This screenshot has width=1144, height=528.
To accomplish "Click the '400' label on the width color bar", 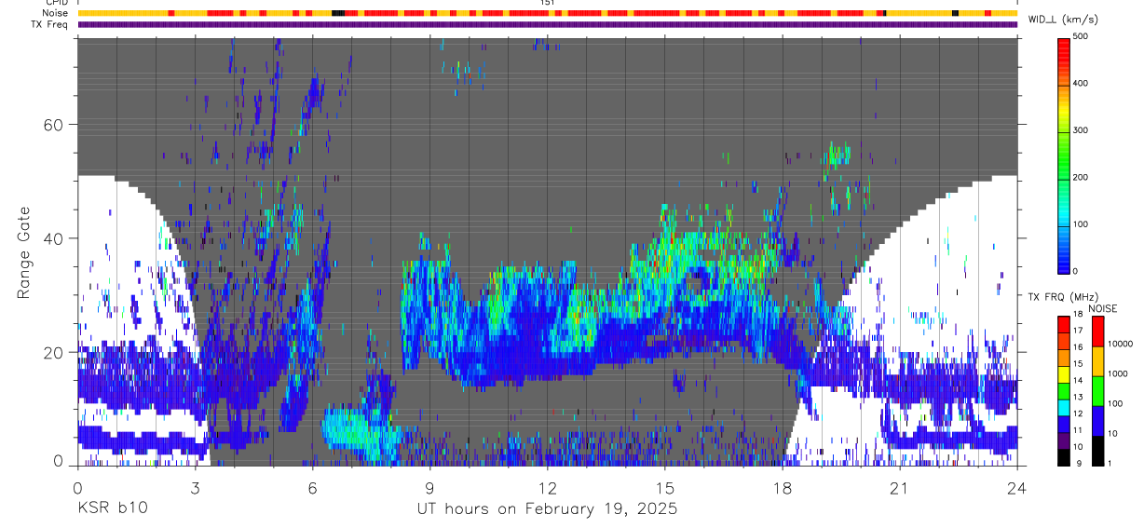I will [x=1081, y=84].
